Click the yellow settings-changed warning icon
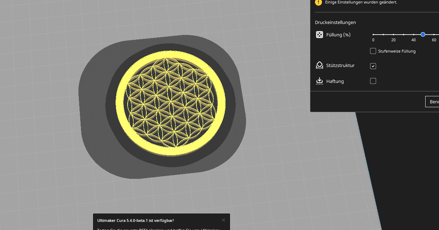 click(318, 2)
